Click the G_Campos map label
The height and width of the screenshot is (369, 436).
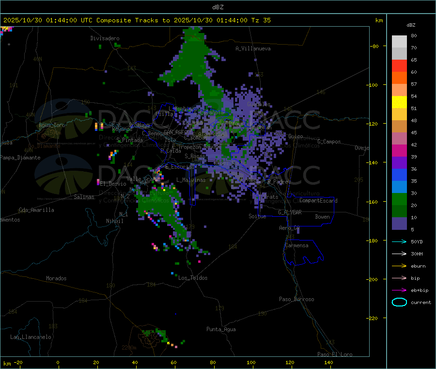[329, 142]
